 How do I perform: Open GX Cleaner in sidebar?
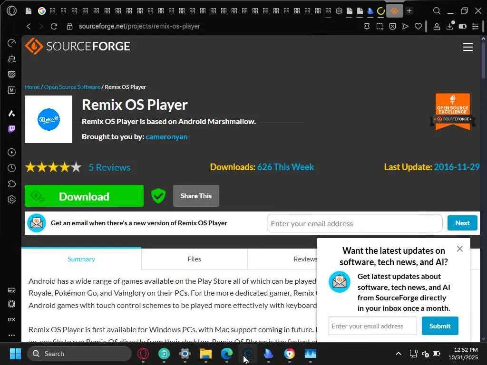click(x=11, y=58)
